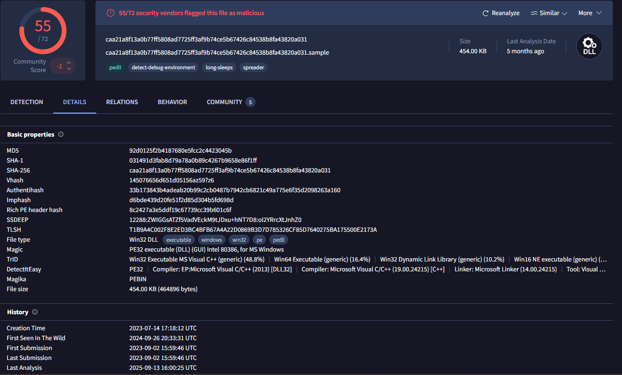Click the TrID Win32 Executable MS Visual C++ entry
The width and height of the screenshot is (622, 375).
197,260
